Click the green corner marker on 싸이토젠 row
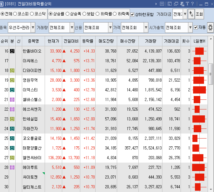This screenshot has width=214, height=192. [44, 173]
